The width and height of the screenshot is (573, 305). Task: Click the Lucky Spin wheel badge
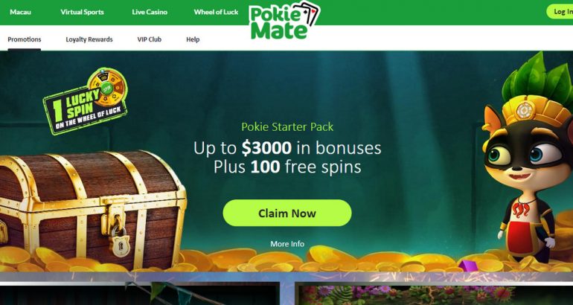(x=86, y=102)
